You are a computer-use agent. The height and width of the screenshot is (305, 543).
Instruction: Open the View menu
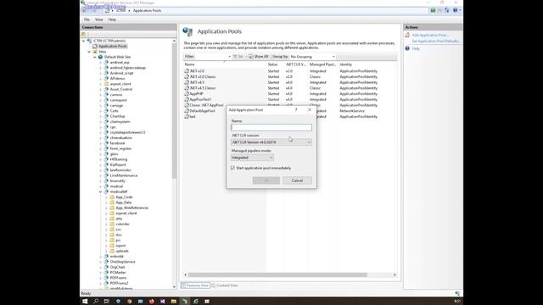tap(98, 19)
